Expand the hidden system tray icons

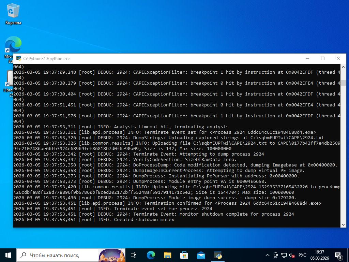coord(268,255)
